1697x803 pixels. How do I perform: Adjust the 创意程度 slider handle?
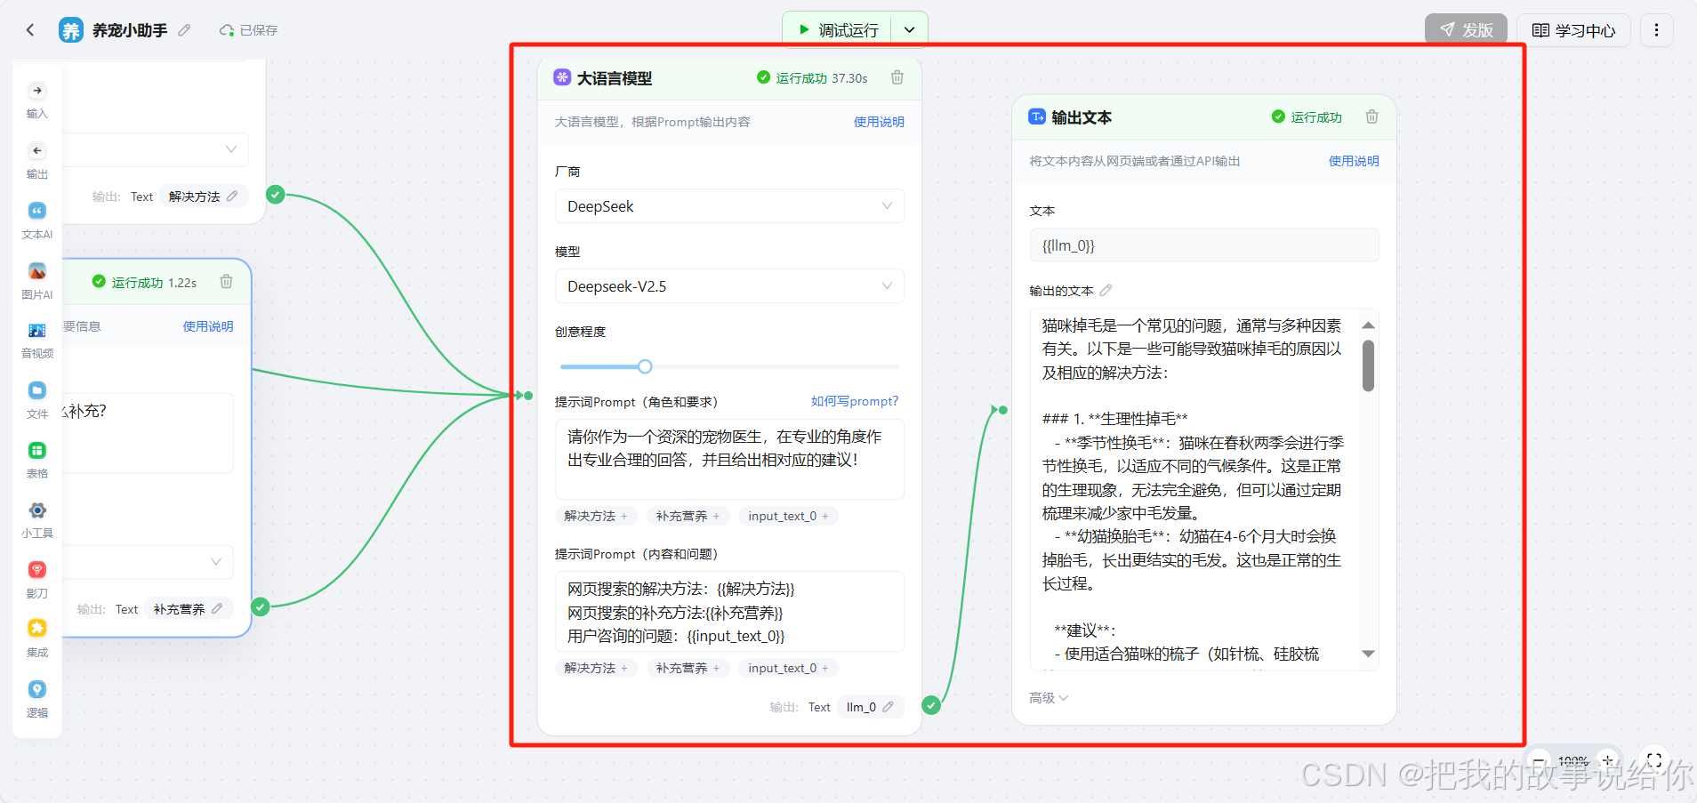click(x=645, y=366)
